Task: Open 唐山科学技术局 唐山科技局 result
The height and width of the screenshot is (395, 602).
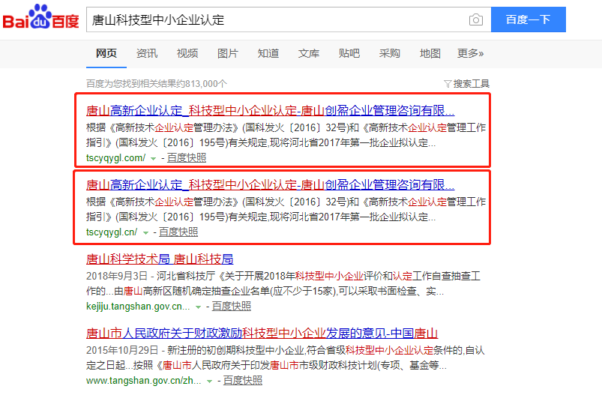Action: click(160, 259)
